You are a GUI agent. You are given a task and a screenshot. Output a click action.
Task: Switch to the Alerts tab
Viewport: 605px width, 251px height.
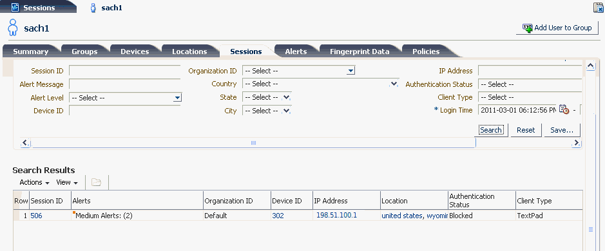point(296,51)
